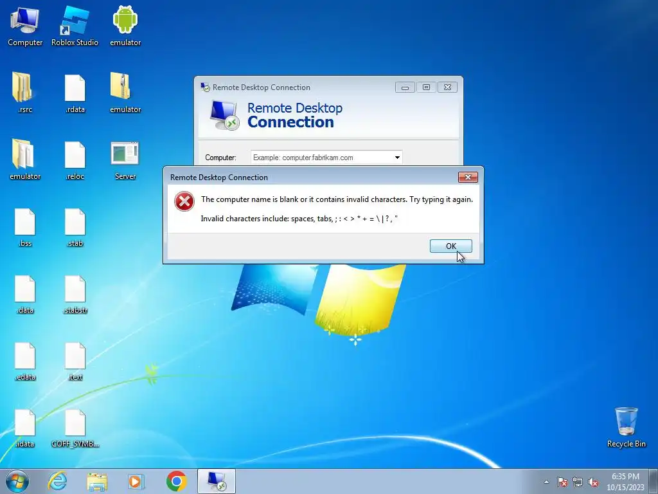Select the .stabstr file icon
The image size is (658, 494).
[x=75, y=293]
